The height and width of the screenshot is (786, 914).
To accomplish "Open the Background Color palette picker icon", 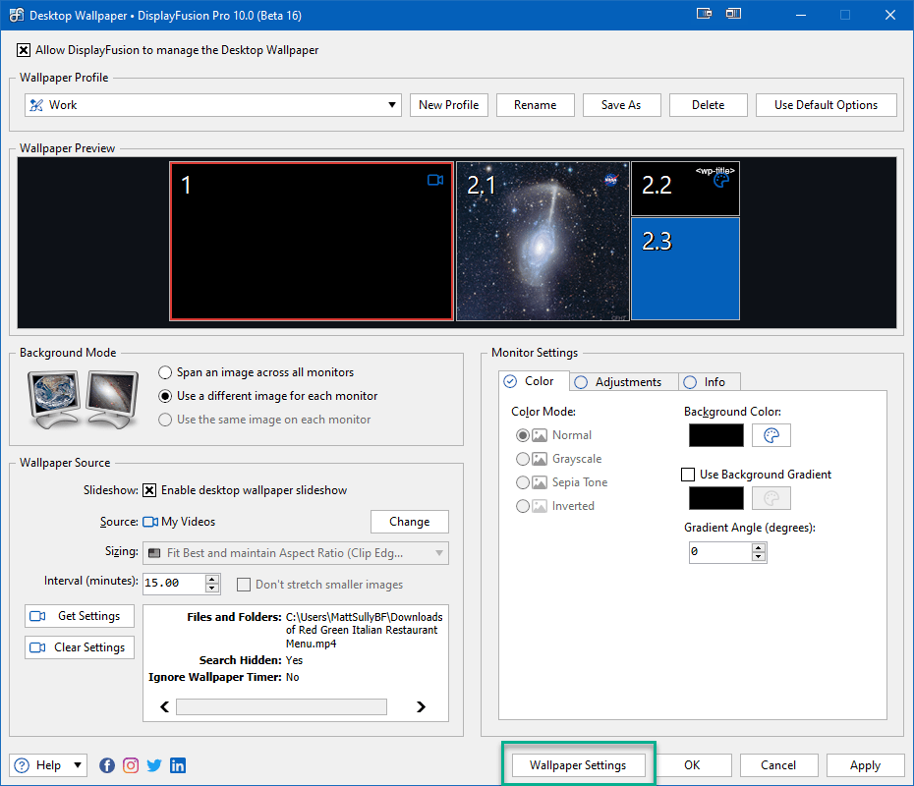I will [x=771, y=435].
